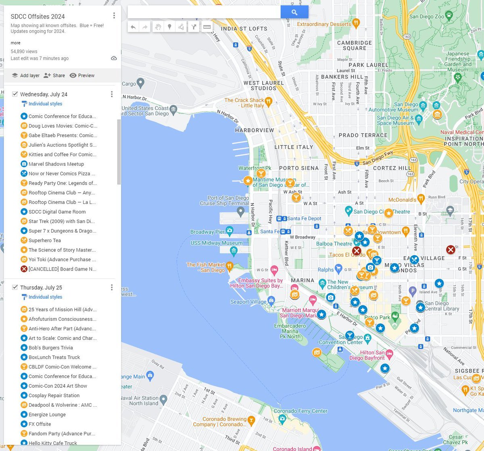Uncheck the Thursday, July 25 layer
The width and height of the screenshot is (484, 451).
[x=15, y=287]
